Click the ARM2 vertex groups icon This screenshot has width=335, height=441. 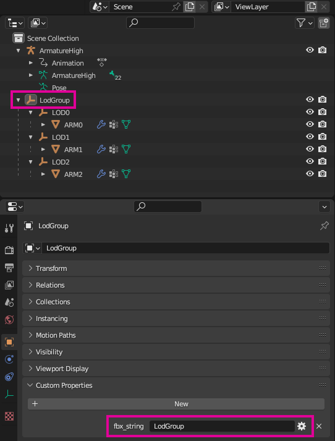pos(114,174)
